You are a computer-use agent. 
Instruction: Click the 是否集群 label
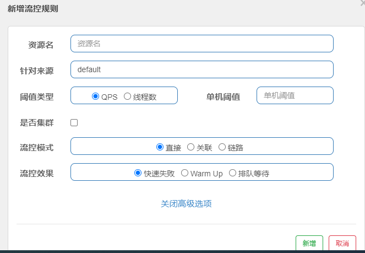37,122
